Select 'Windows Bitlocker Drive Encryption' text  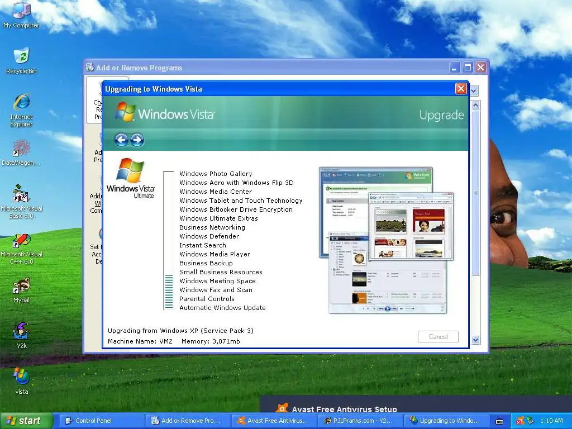tap(236, 209)
